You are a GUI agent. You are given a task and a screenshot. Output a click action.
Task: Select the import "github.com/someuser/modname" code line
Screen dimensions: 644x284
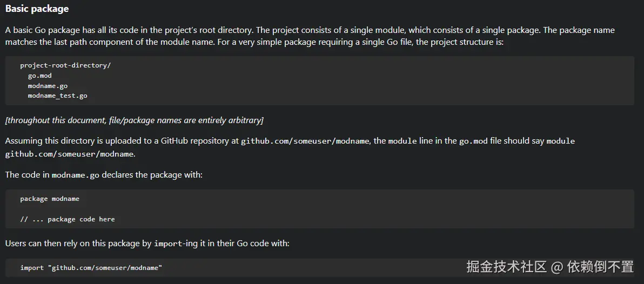pyautogui.click(x=91, y=268)
